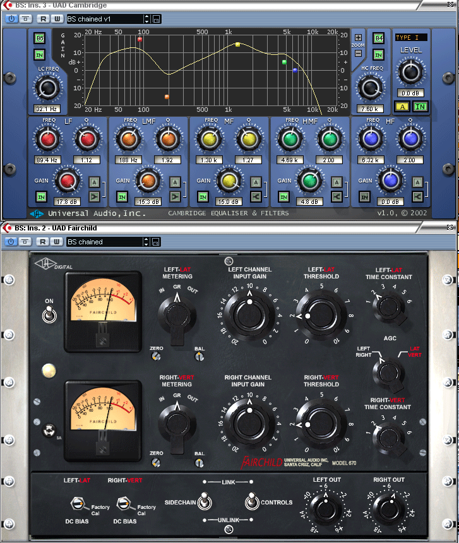Click yellow MF node on EQ graph
Screen dimensions: 459x543
point(237,44)
